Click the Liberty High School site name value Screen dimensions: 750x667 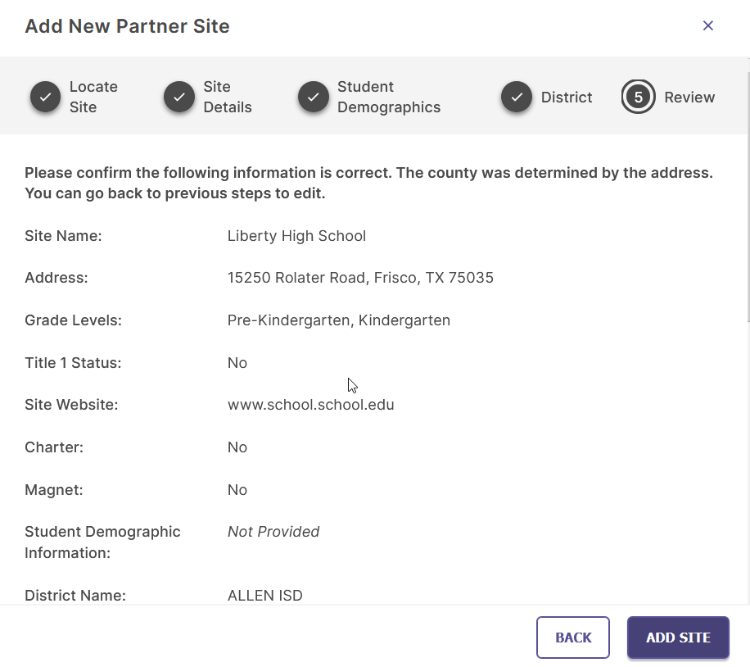click(x=296, y=236)
